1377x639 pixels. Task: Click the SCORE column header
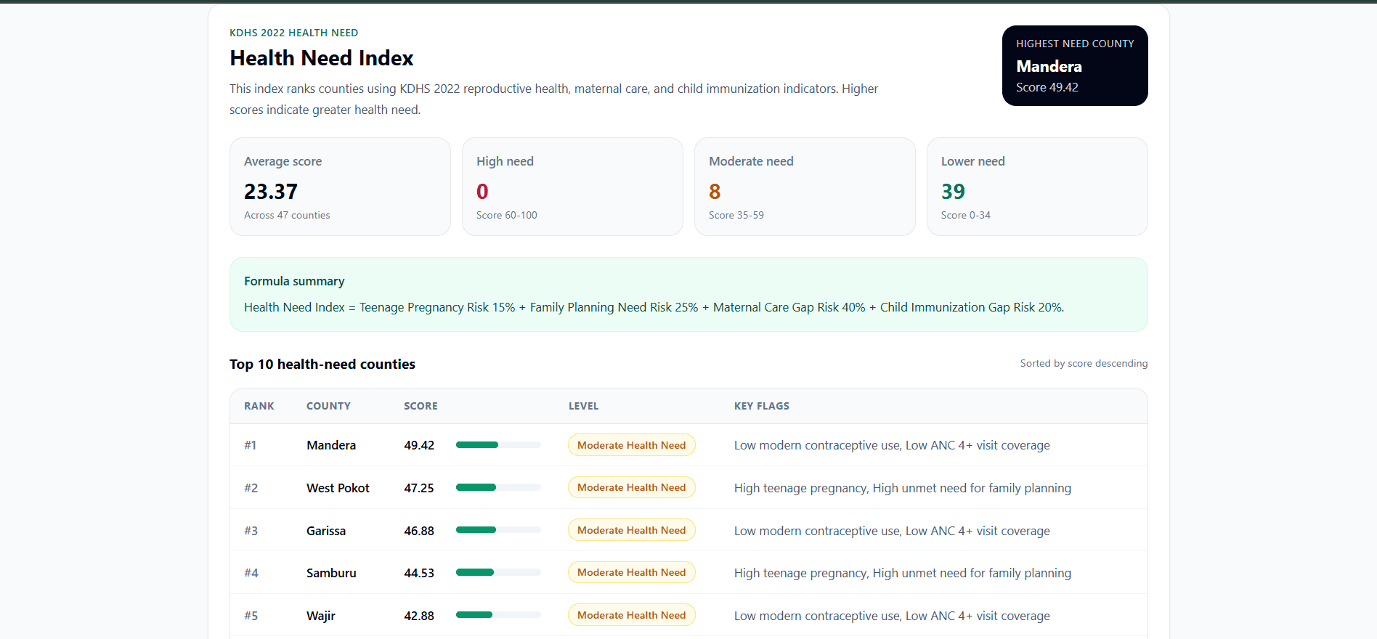pyautogui.click(x=421, y=406)
